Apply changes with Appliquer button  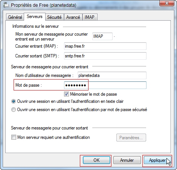coord(157,160)
